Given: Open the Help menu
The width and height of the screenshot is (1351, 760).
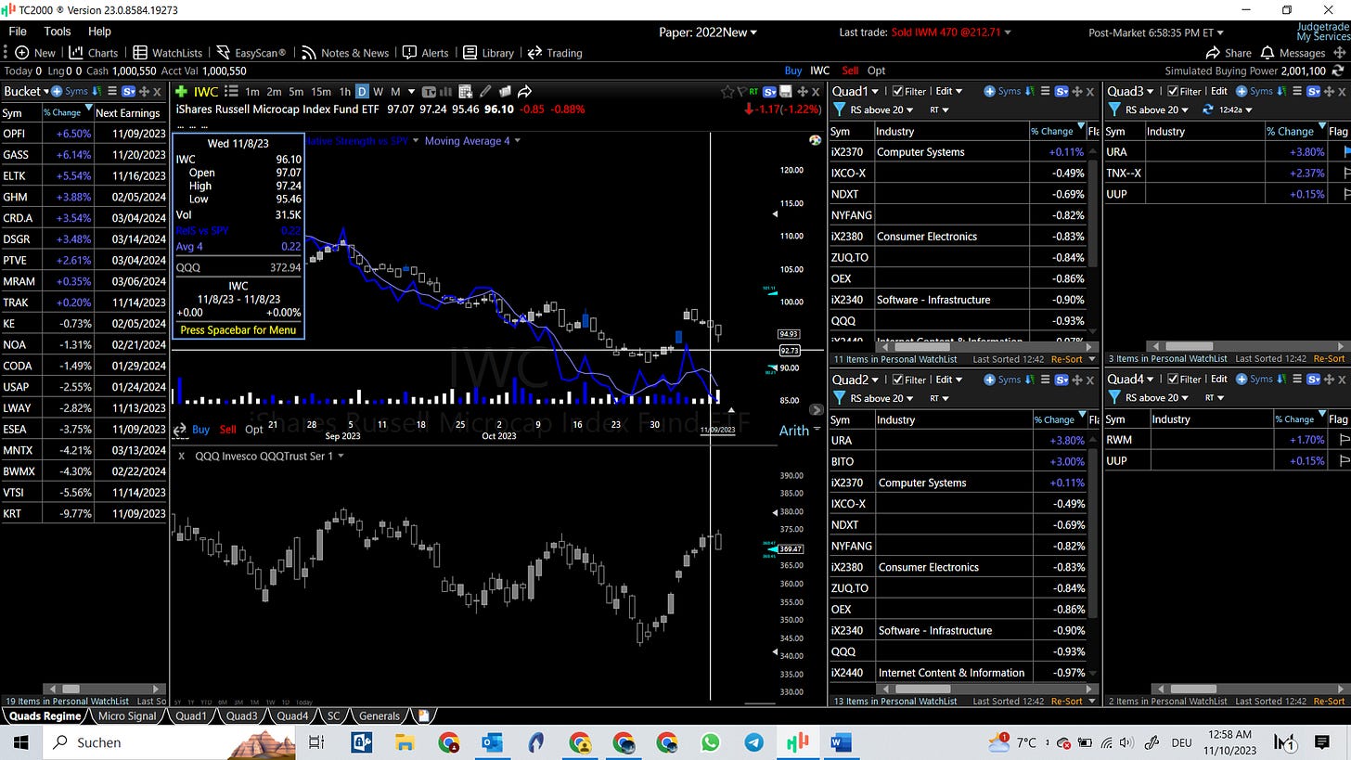Looking at the screenshot, I should click(x=99, y=32).
